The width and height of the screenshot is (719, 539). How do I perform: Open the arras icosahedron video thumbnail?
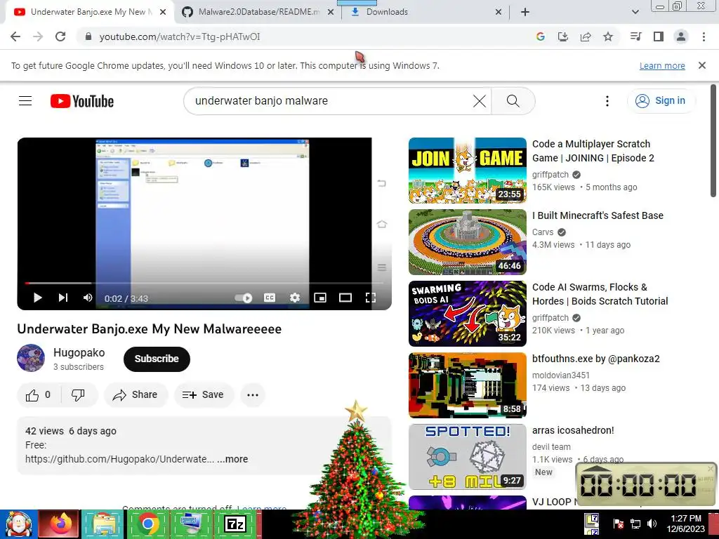tap(467, 456)
